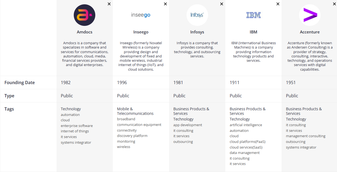
Task: Select the 'management consulting' tag under Accenture
Action: point(306,136)
